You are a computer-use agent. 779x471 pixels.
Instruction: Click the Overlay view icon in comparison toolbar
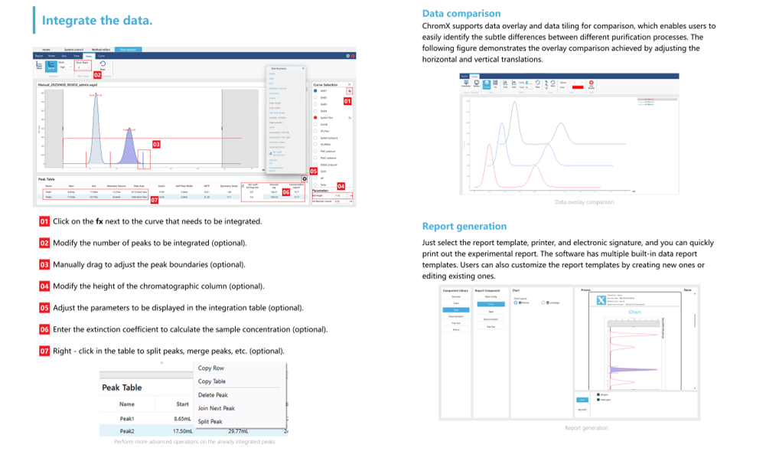pos(487,84)
